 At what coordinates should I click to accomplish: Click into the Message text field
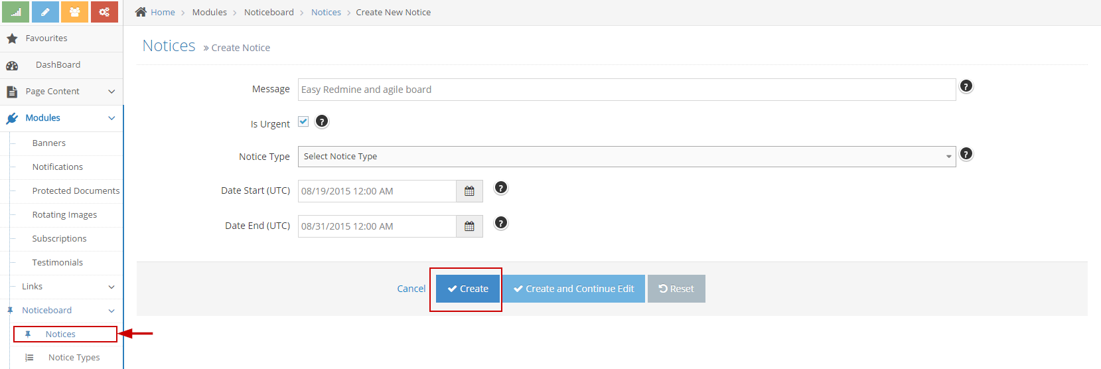tap(626, 90)
